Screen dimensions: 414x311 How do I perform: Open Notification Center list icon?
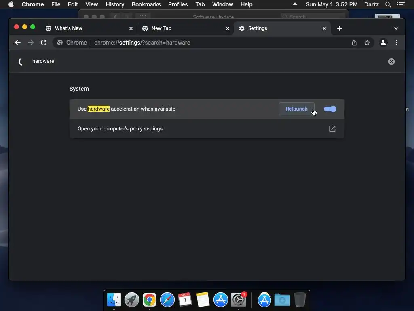coord(401,4)
